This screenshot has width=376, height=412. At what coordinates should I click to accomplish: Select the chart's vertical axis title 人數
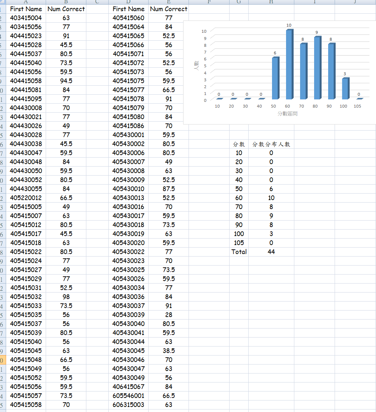pyautogui.click(x=196, y=65)
